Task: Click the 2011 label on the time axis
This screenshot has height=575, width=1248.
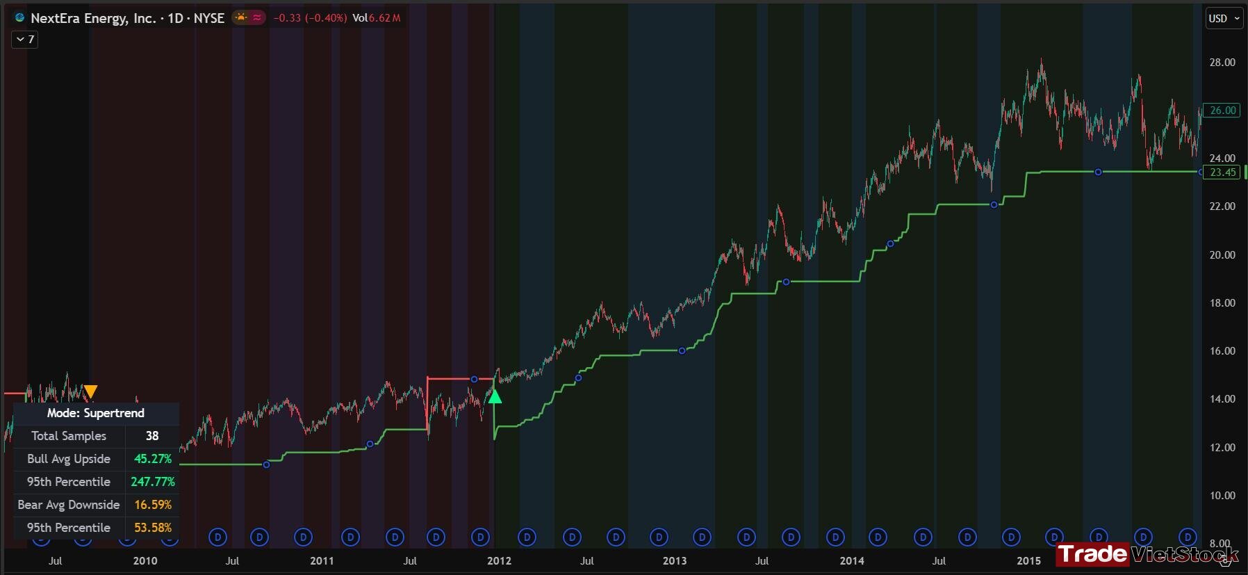Action: click(x=322, y=560)
